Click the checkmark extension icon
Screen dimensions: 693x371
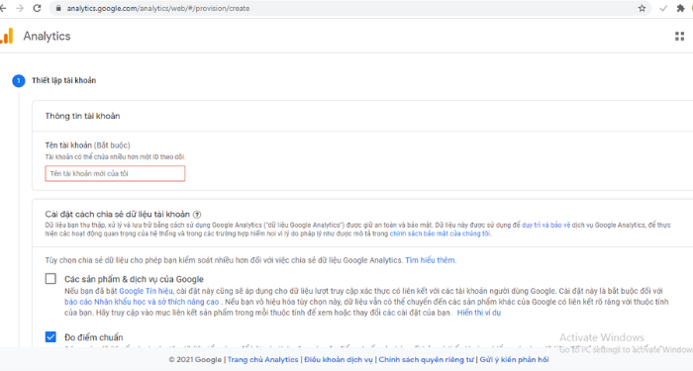(x=663, y=8)
